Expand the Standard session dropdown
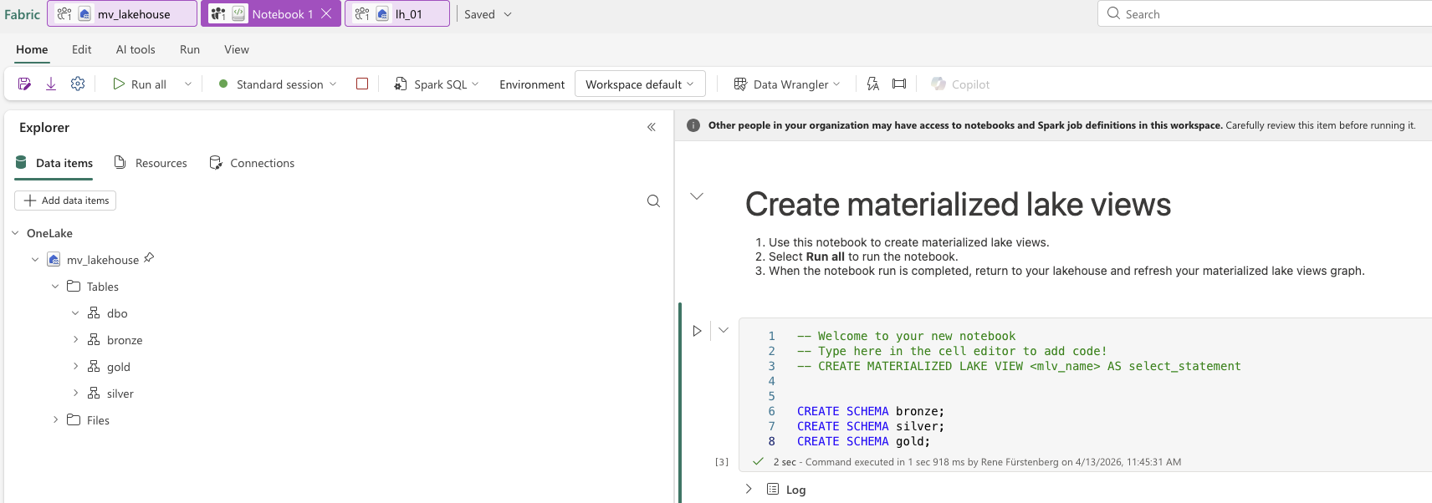The height and width of the screenshot is (503, 1432). (x=279, y=84)
